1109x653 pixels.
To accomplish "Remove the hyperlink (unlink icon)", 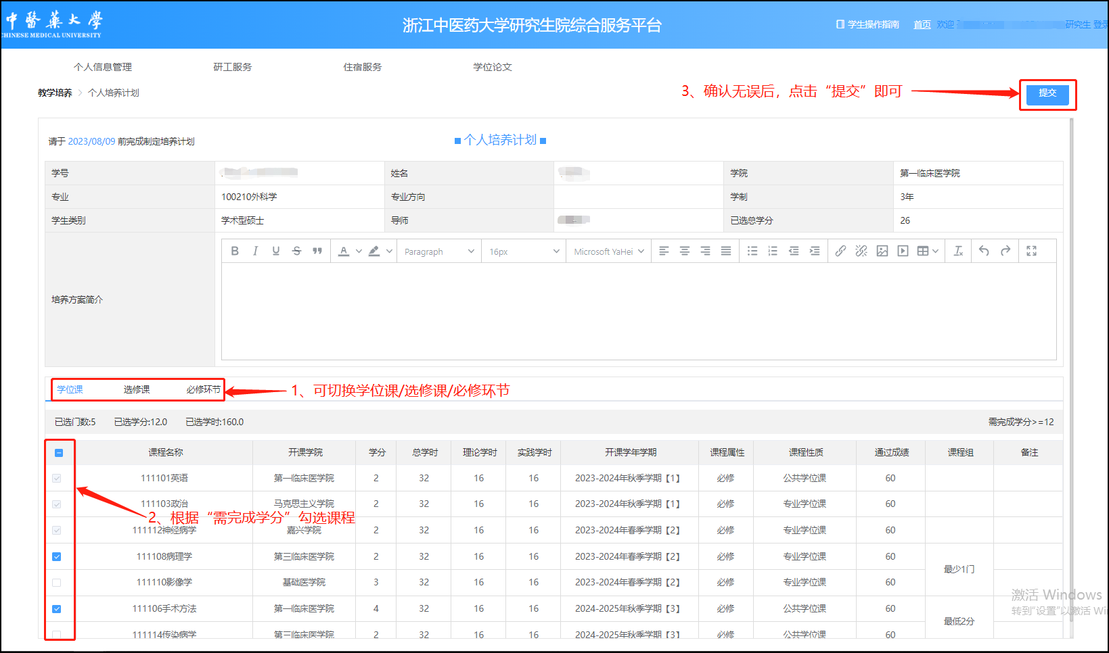I will tap(861, 251).
